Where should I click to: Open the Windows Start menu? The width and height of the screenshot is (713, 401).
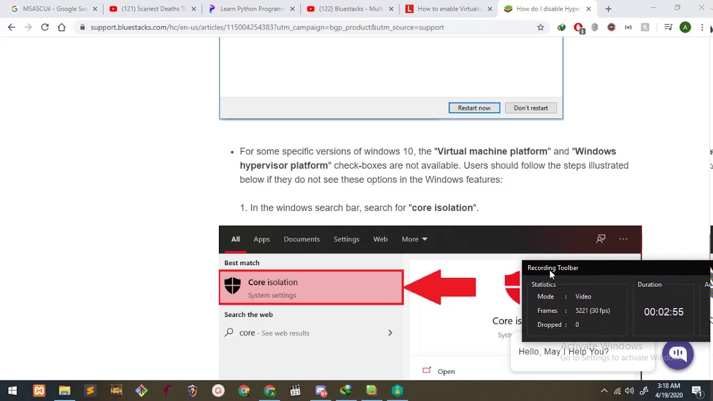12,391
